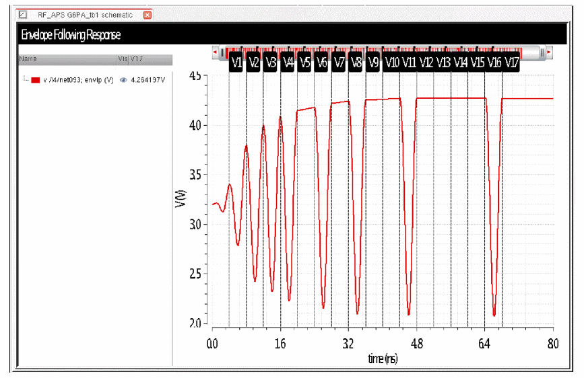584x378 pixels.
Task: Click the red color swatch of net093 trace
Action: (x=36, y=80)
